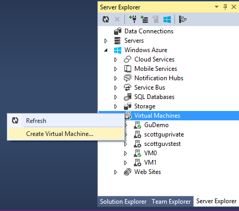Open the Server Explorer window options dropdown
The width and height of the screenshot is (239, 211).
[x=217, y=7]
